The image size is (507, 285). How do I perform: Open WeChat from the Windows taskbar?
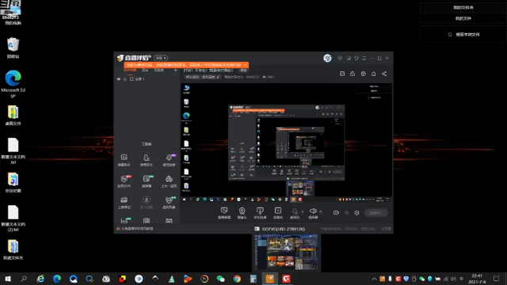point(220,279)
